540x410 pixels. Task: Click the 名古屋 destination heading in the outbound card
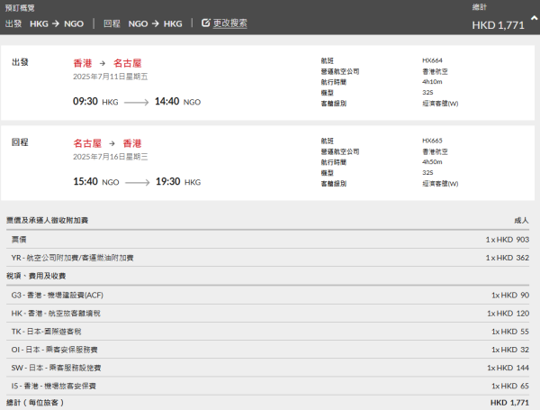pyautogui.click(x=128, y=63)
